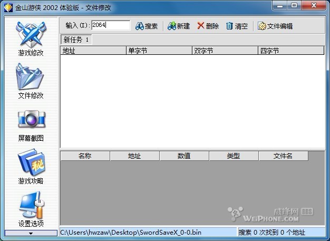Screen dimensions: 330x241
Task: Minimize the 金山游侠 window
Action: 280,6
